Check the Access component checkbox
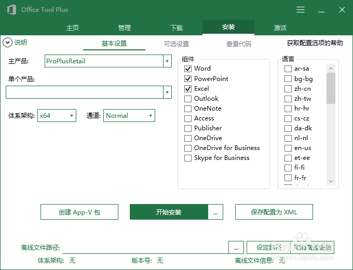The width and height of the screenshot is (353, 270). click(188, 118)
